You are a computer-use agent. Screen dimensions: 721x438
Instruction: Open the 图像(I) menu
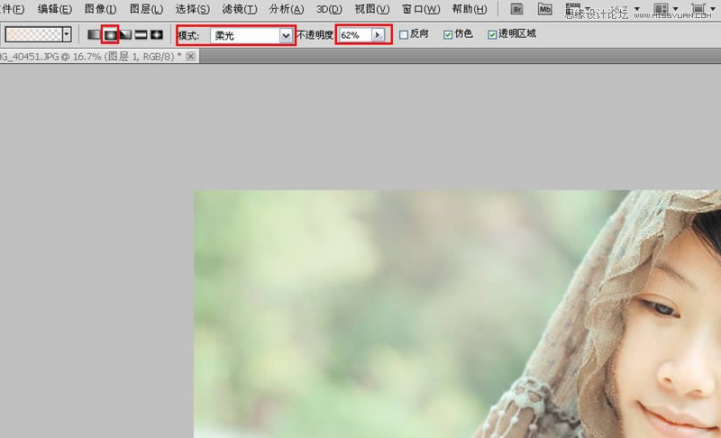click(x=100, y=9)
